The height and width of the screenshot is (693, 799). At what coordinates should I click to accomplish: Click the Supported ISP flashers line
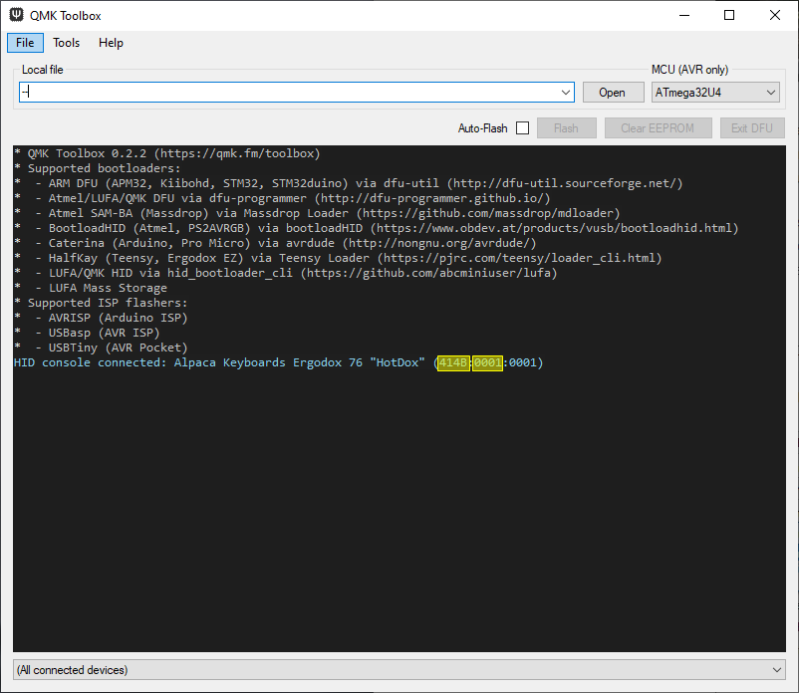point(101,303)
